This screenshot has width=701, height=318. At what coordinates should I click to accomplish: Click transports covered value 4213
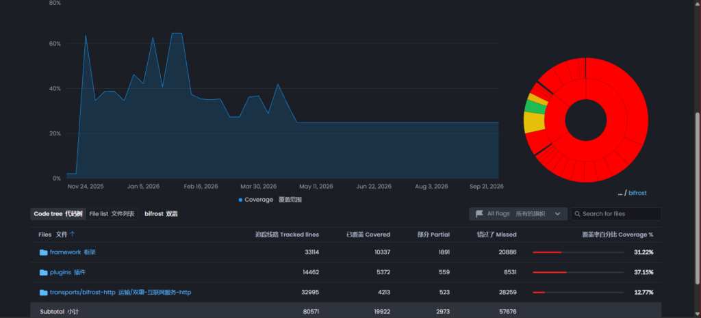[x=383, y=293]
